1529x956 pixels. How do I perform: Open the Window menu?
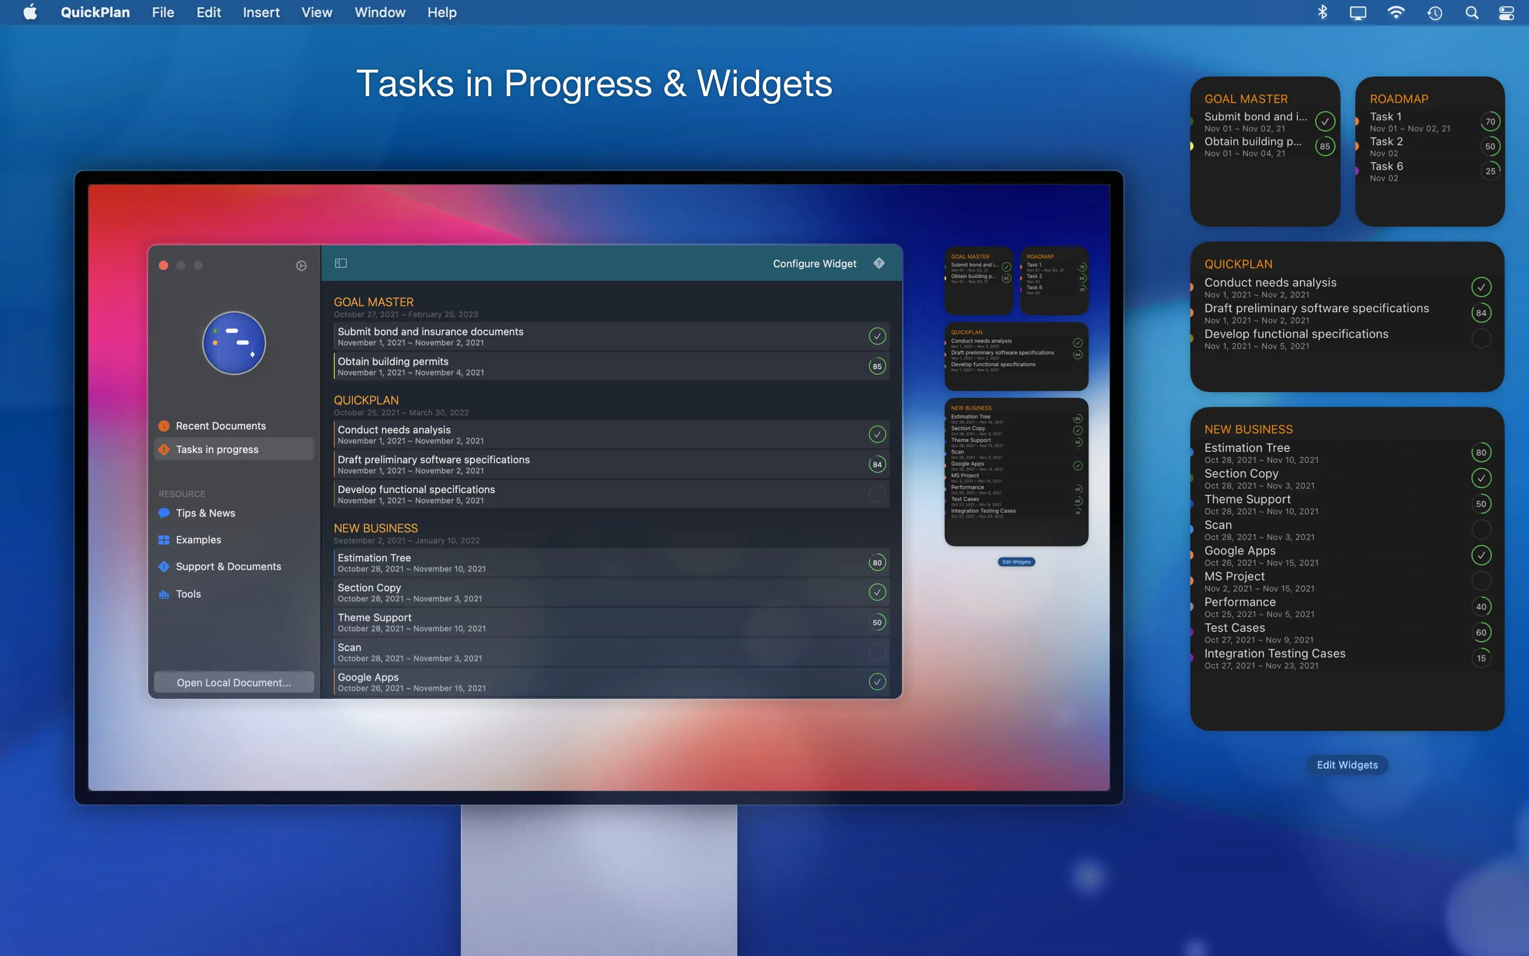[380, 13]
